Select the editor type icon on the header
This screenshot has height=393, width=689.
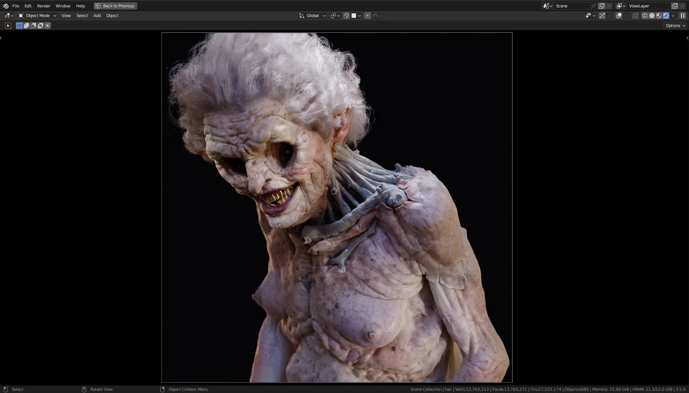point(6,15)
